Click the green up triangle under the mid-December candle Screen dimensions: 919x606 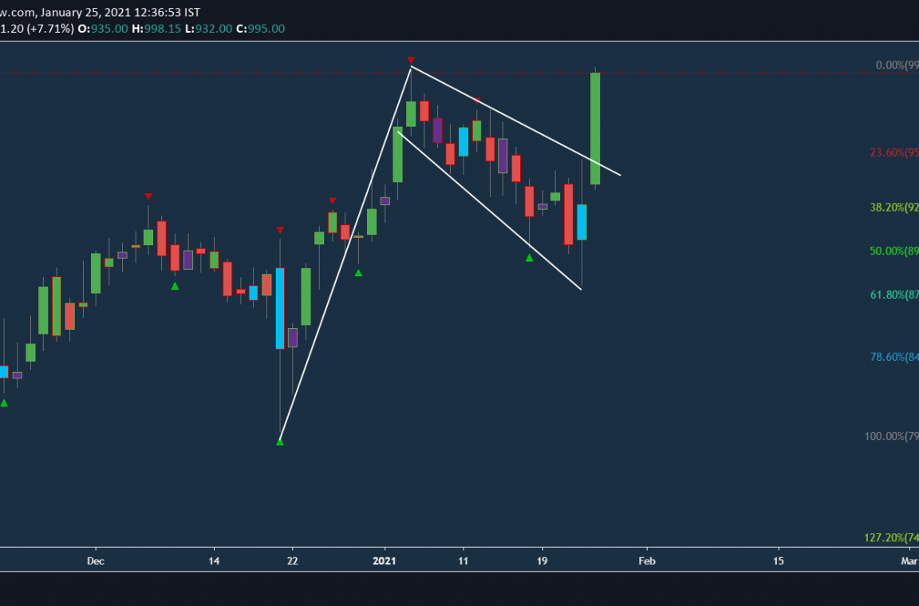click(174, 285)
